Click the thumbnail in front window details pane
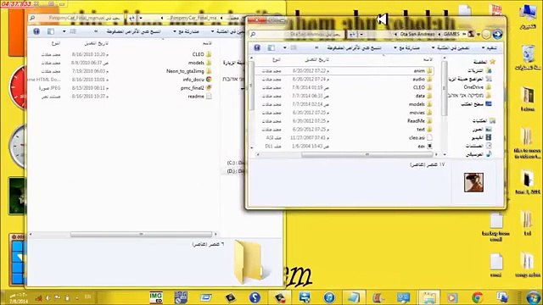This screenshot has width=543, height=305. [473, 182]
